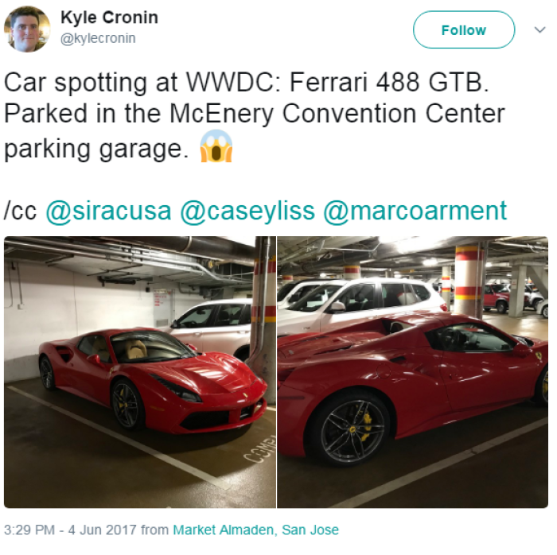Click the screaming face emoji
This screenshot has height=555, width=557.
pyautogui.click(x=216, y=146)
